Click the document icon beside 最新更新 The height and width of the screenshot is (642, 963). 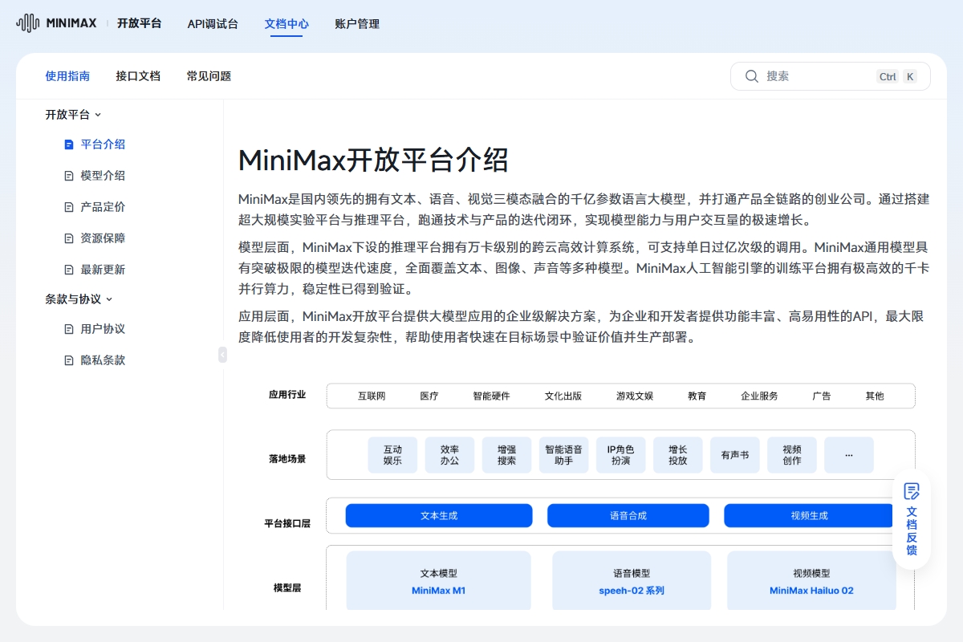[x=68, y=269]
